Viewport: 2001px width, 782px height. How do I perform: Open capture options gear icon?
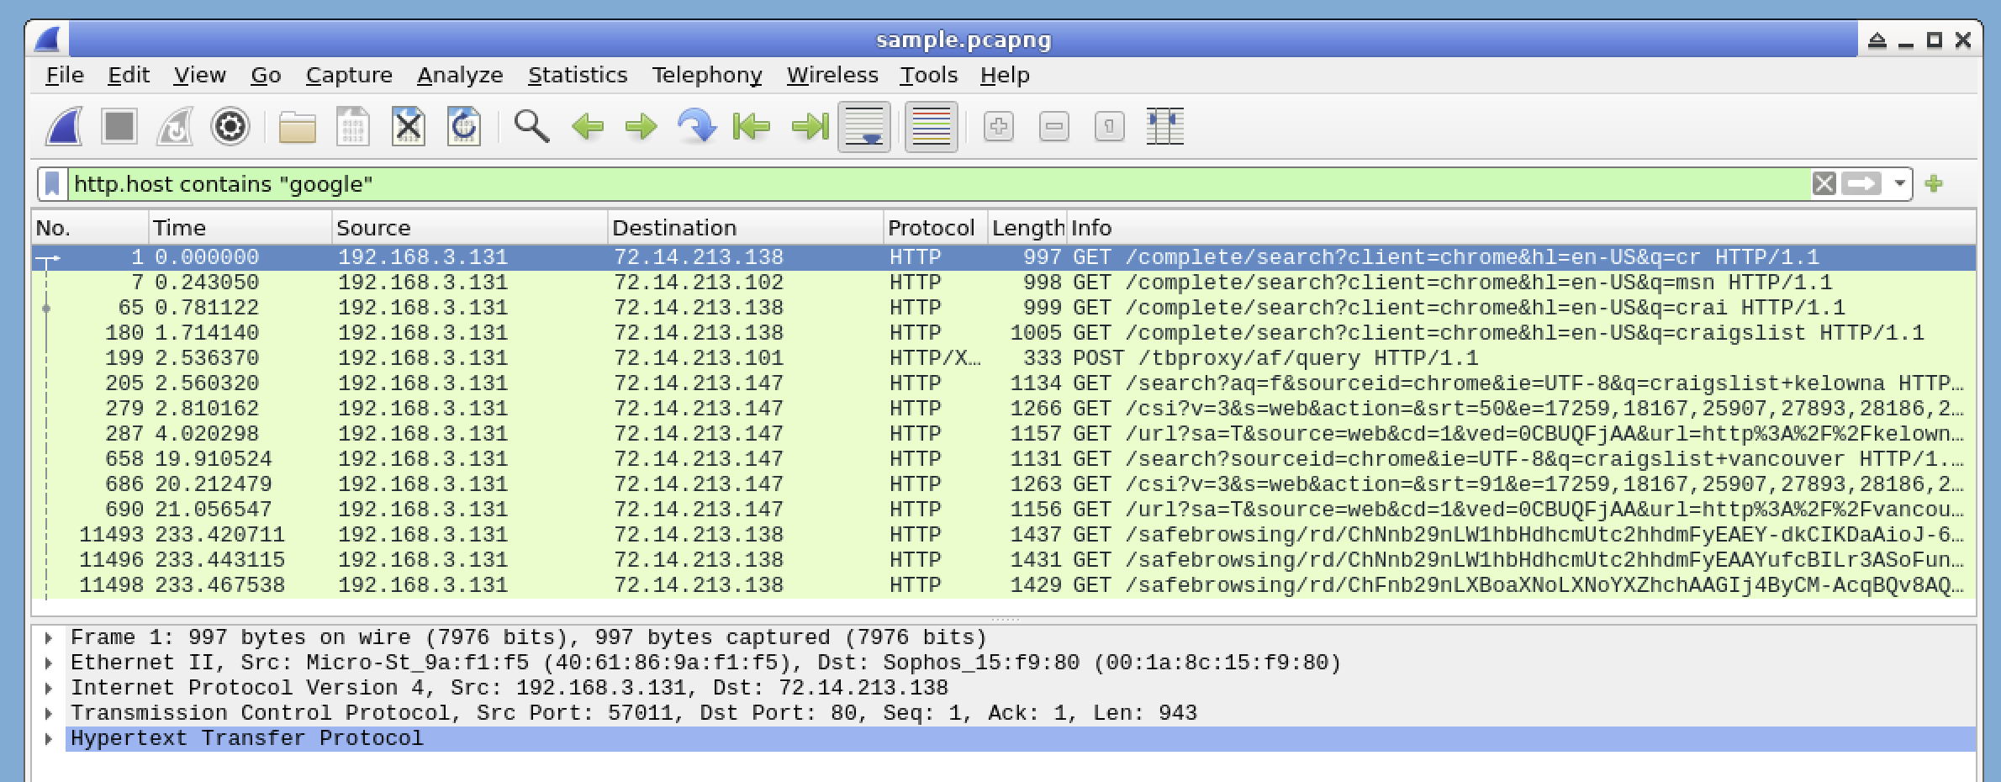(x=230, y=127)
